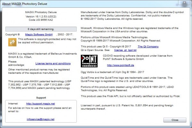The width and height of the screenshot is (192, 128).
Task: Click the '0 days still remaining' bar
Action: (x=41, y=29)
